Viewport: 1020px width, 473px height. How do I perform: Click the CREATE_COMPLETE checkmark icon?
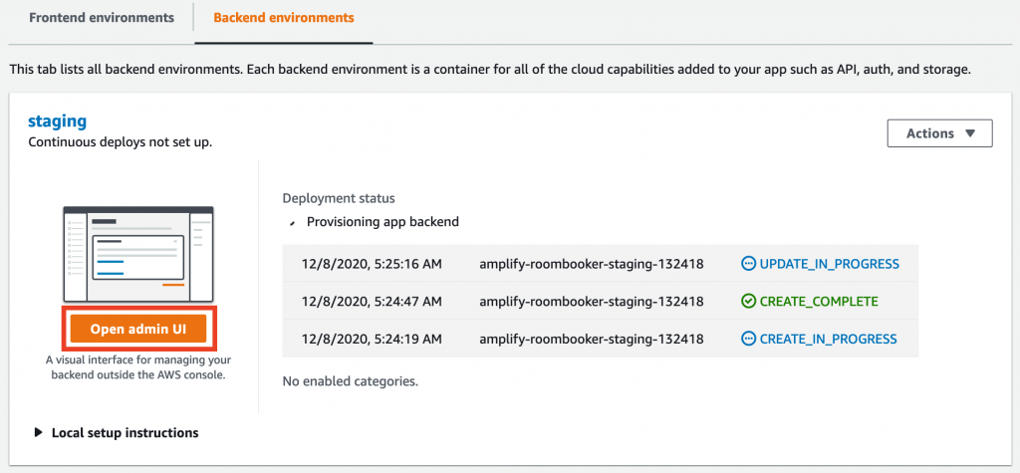pyautogui.click(x=749, y=302)
